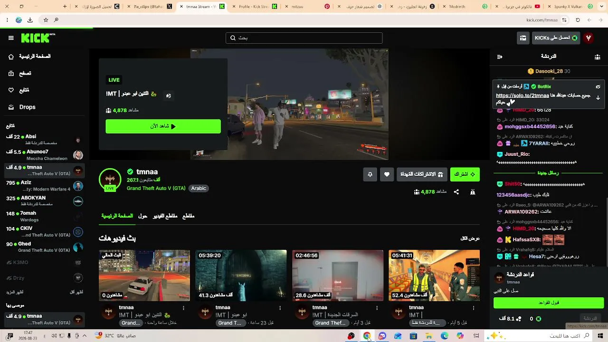Image resolution: width=608 pixels, height=342 pixels.
Task: Open options menu for the 02:46:56 video
Action: pos(377,308)
